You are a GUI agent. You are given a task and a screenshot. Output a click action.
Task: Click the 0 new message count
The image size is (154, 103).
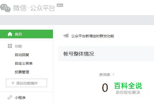click(105, 88)
